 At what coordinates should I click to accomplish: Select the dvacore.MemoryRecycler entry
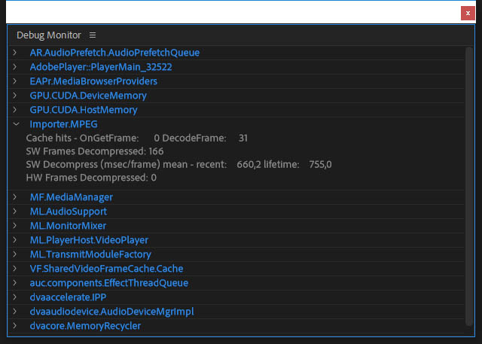[85, 326]
